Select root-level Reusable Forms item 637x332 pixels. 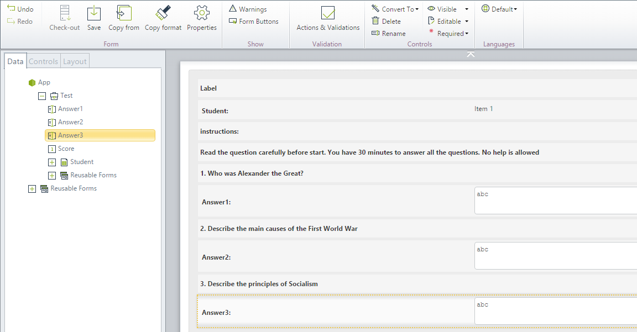pyautogui.click(x=69, y=188)
